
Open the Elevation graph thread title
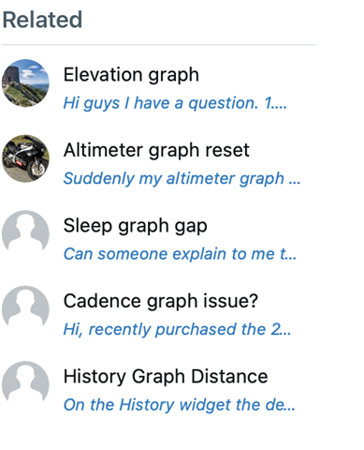(131, 76)
